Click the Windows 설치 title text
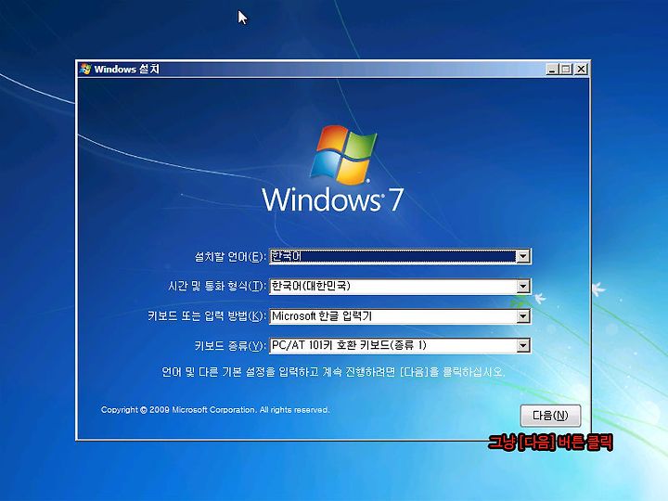 point(126,69)
